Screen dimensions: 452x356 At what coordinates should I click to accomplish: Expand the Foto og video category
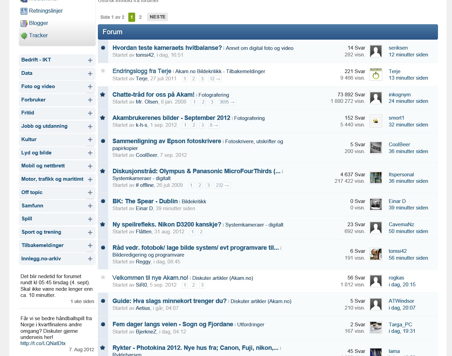point(90,87)
